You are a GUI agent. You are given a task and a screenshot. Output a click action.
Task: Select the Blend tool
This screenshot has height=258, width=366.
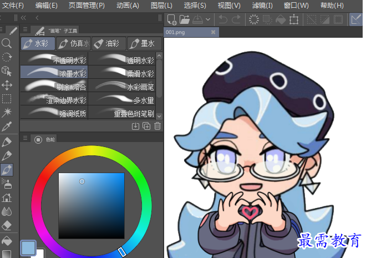(x=7, y=212)
